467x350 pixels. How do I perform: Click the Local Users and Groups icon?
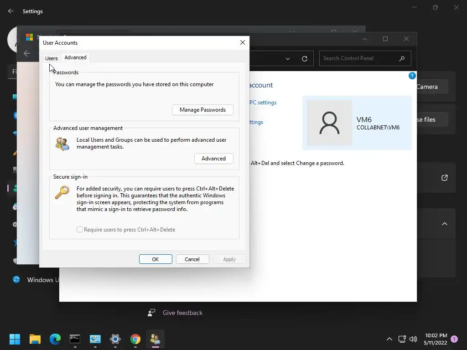tap(62, 144)
